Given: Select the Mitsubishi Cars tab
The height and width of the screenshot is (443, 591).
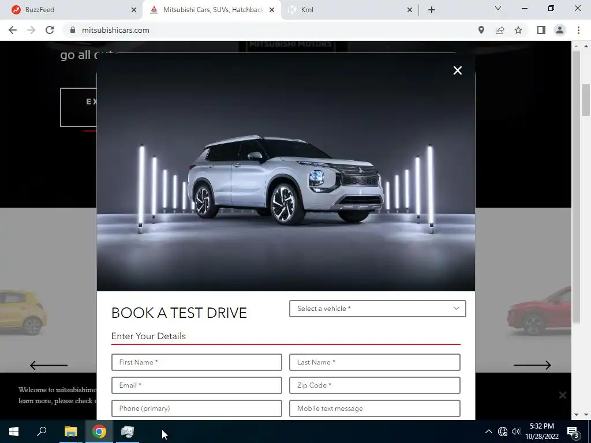Looking at the screenshot, I should click(x=212, y=10).
